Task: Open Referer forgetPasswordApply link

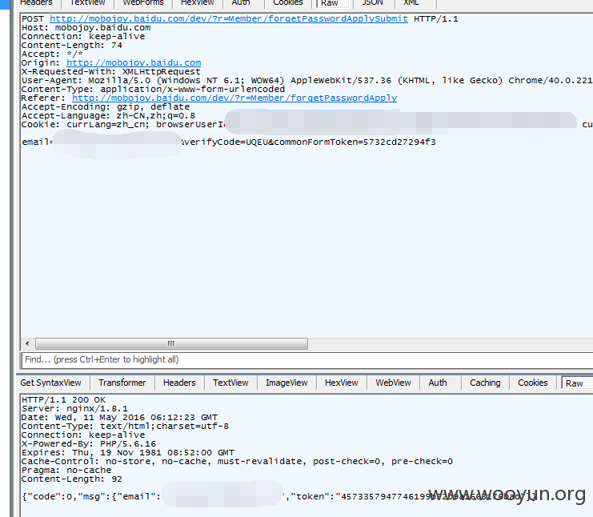Action: tap(234, 98)
